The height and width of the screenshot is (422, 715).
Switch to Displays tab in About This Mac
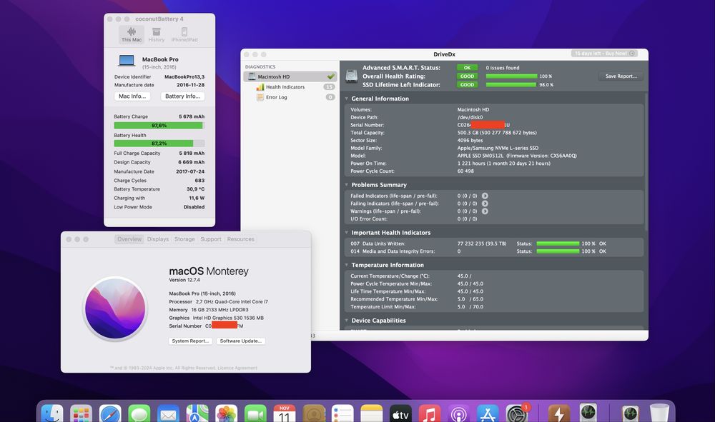(x=158, y=239)
